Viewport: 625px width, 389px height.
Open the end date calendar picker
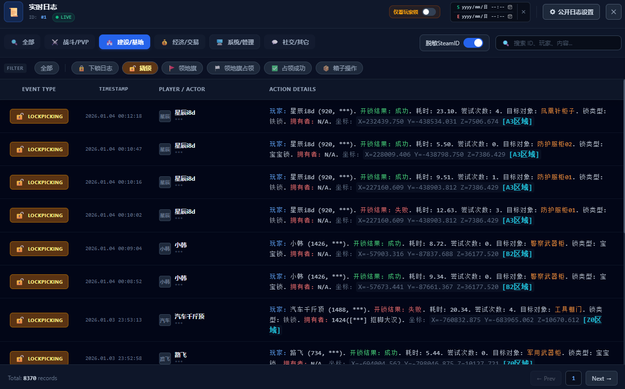click(x=509, y=17)
